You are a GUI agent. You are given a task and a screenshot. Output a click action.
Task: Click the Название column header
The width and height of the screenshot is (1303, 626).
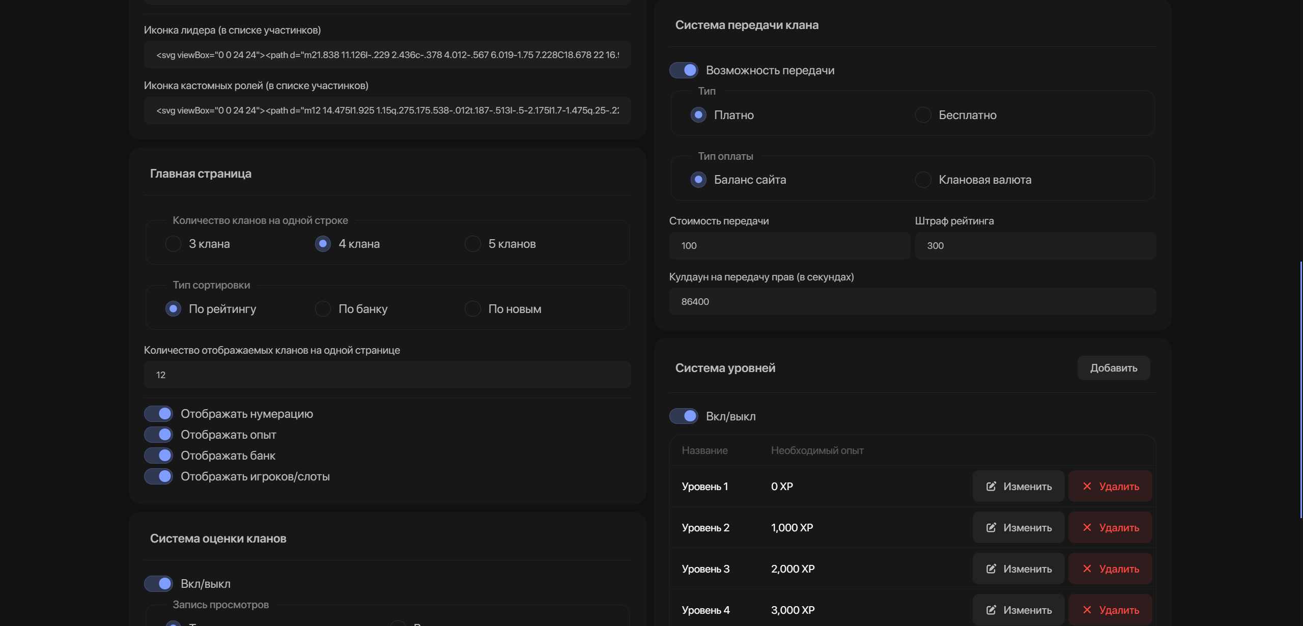click(x=704, y=450)
